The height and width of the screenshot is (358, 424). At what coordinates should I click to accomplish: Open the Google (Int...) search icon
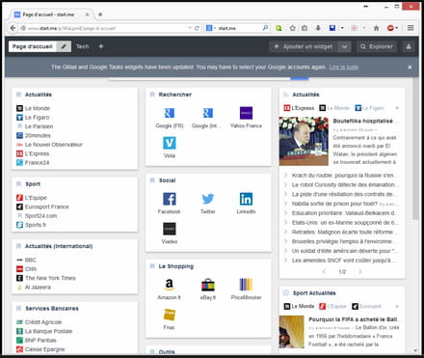(207, 113)
